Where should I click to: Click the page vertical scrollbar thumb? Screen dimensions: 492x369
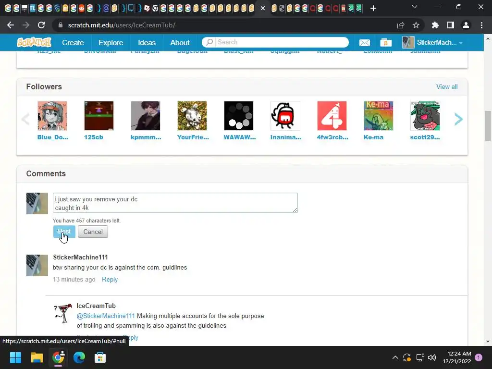pyautogui.click(x=488, y=126)
